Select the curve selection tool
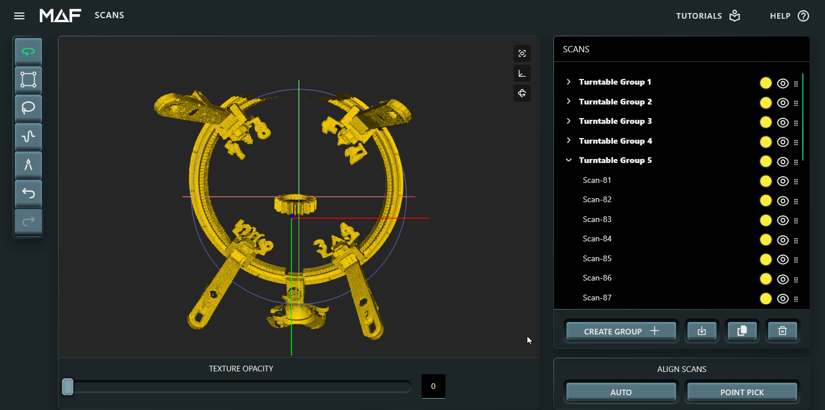The height and width of the screenshot is (410, 825). coord(28,136)
